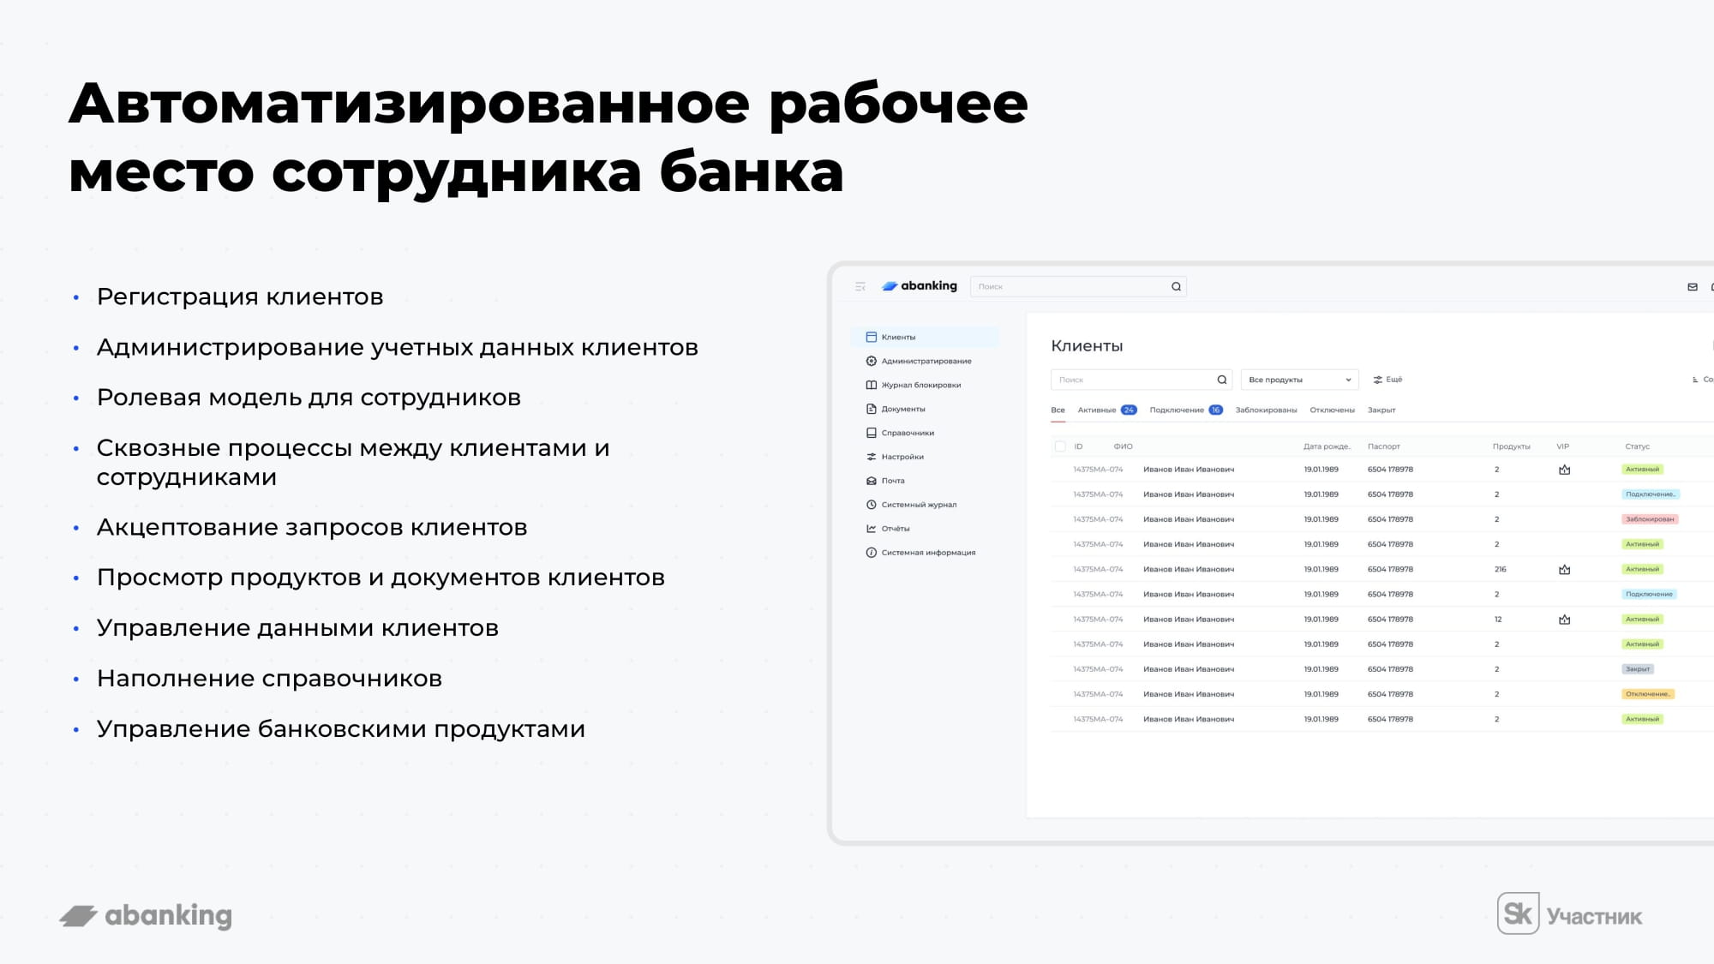Click the VIP crown icon in first row
1714x964 pixels.
pos(1564,470)
